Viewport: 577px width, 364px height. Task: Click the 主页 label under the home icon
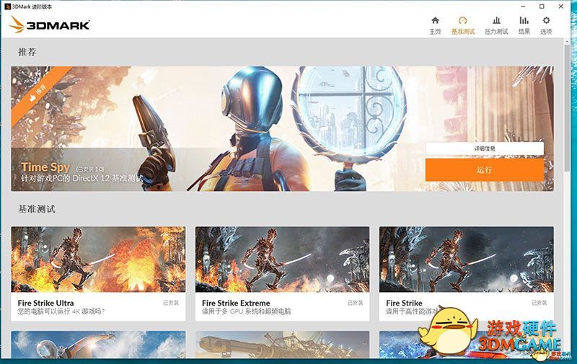(435, 32)
